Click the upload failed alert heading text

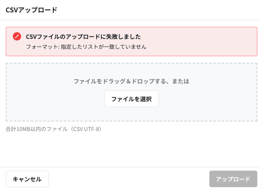(83, 36)
